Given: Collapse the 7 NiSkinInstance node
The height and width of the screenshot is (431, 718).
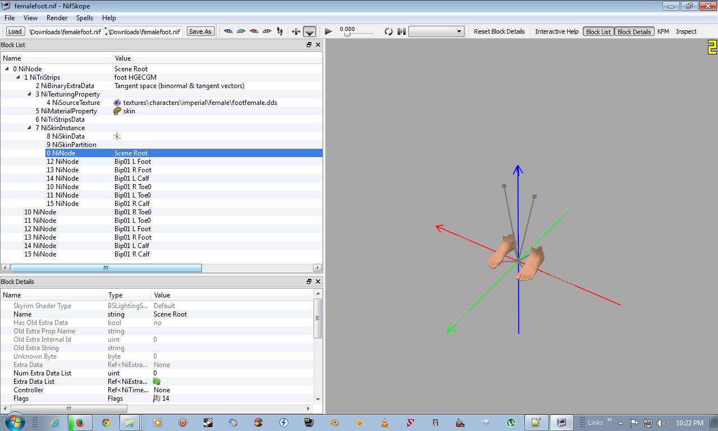Looking at the screenshot, I should coord(30,128).
